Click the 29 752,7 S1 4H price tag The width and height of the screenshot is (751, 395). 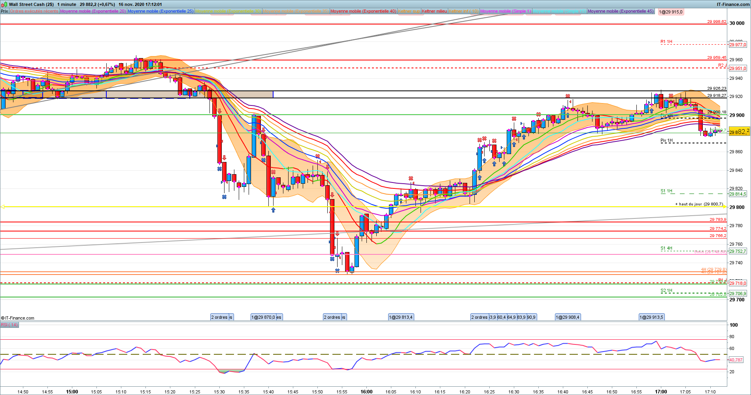(738, 251)
